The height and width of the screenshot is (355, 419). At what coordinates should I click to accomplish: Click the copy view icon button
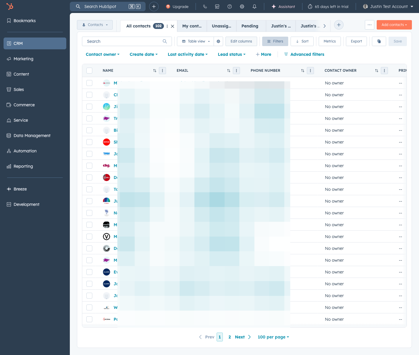[379, 41]
